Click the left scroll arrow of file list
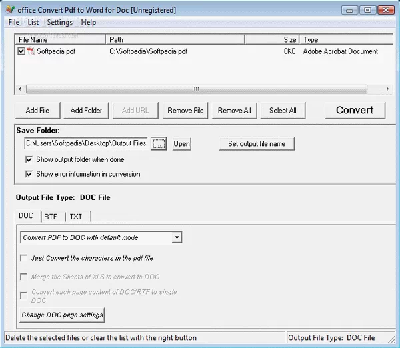 pyautogui.click(x=20, y=89)
